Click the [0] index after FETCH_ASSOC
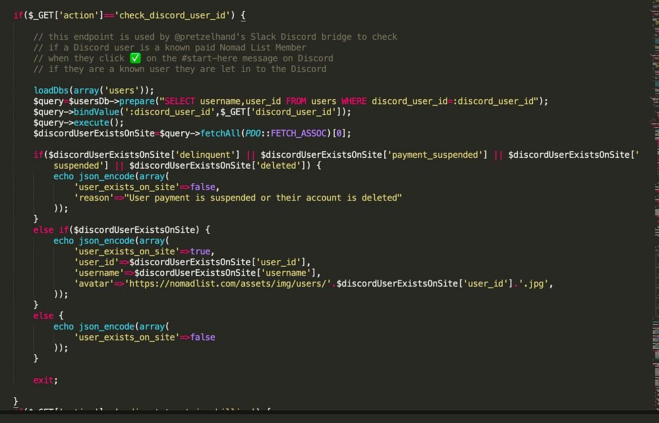The image size is (659, 423). 339,134
